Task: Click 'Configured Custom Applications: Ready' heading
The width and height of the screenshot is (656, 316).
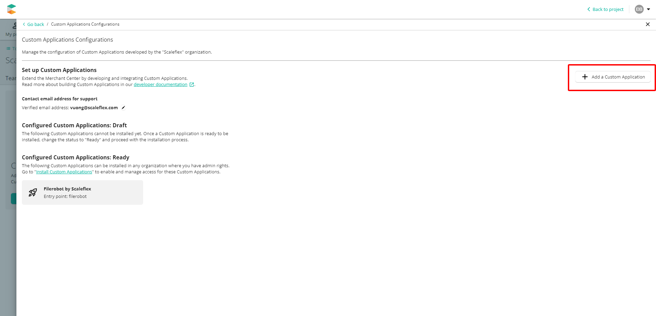Action: click(x=76, y=157)
